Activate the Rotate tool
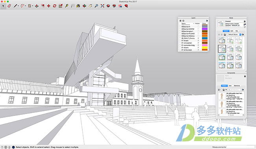 click(54, 6)
